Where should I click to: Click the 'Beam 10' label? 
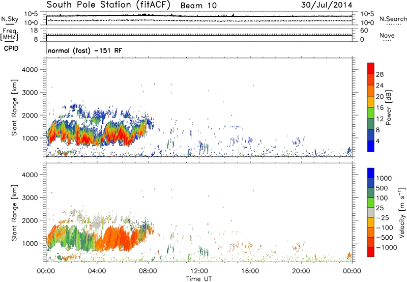click(x=198, y=6)
